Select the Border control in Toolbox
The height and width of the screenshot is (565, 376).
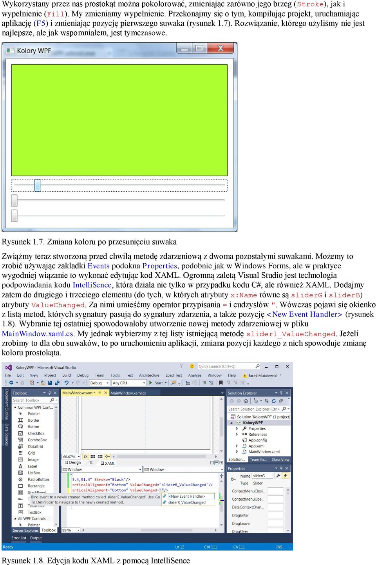pyautogui.click(x=33, y=420)
